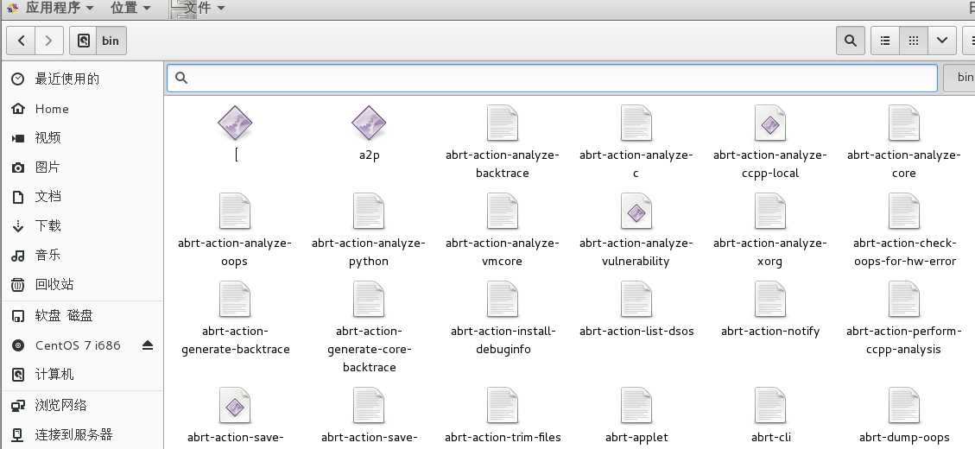Click the abrt-cli filename label

coord(771,437)
